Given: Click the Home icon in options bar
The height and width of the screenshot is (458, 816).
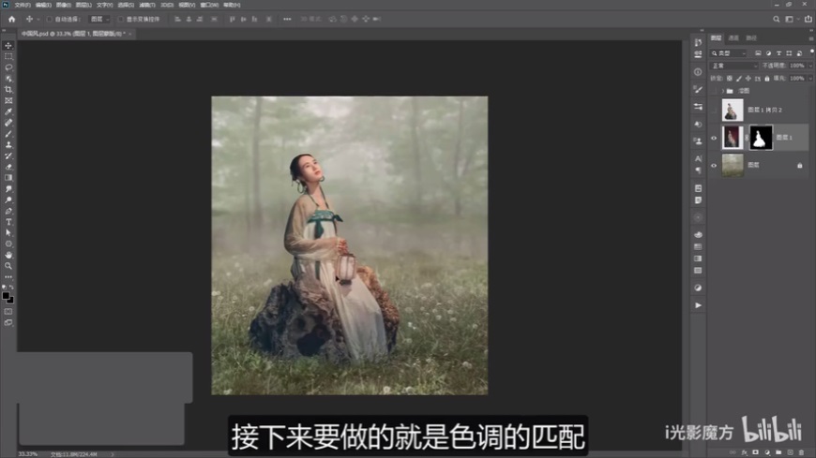Looking at the screenshot, I should click(11, 20).
